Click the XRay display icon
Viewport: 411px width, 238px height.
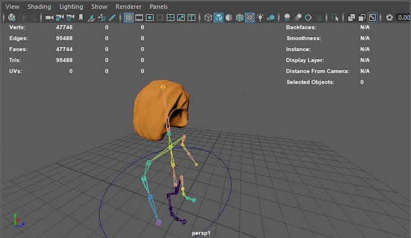[351, 17]
